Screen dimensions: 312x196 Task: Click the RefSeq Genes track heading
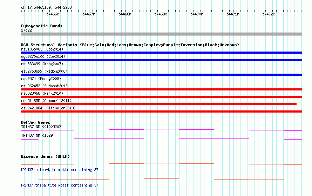[x=35, y=122]
